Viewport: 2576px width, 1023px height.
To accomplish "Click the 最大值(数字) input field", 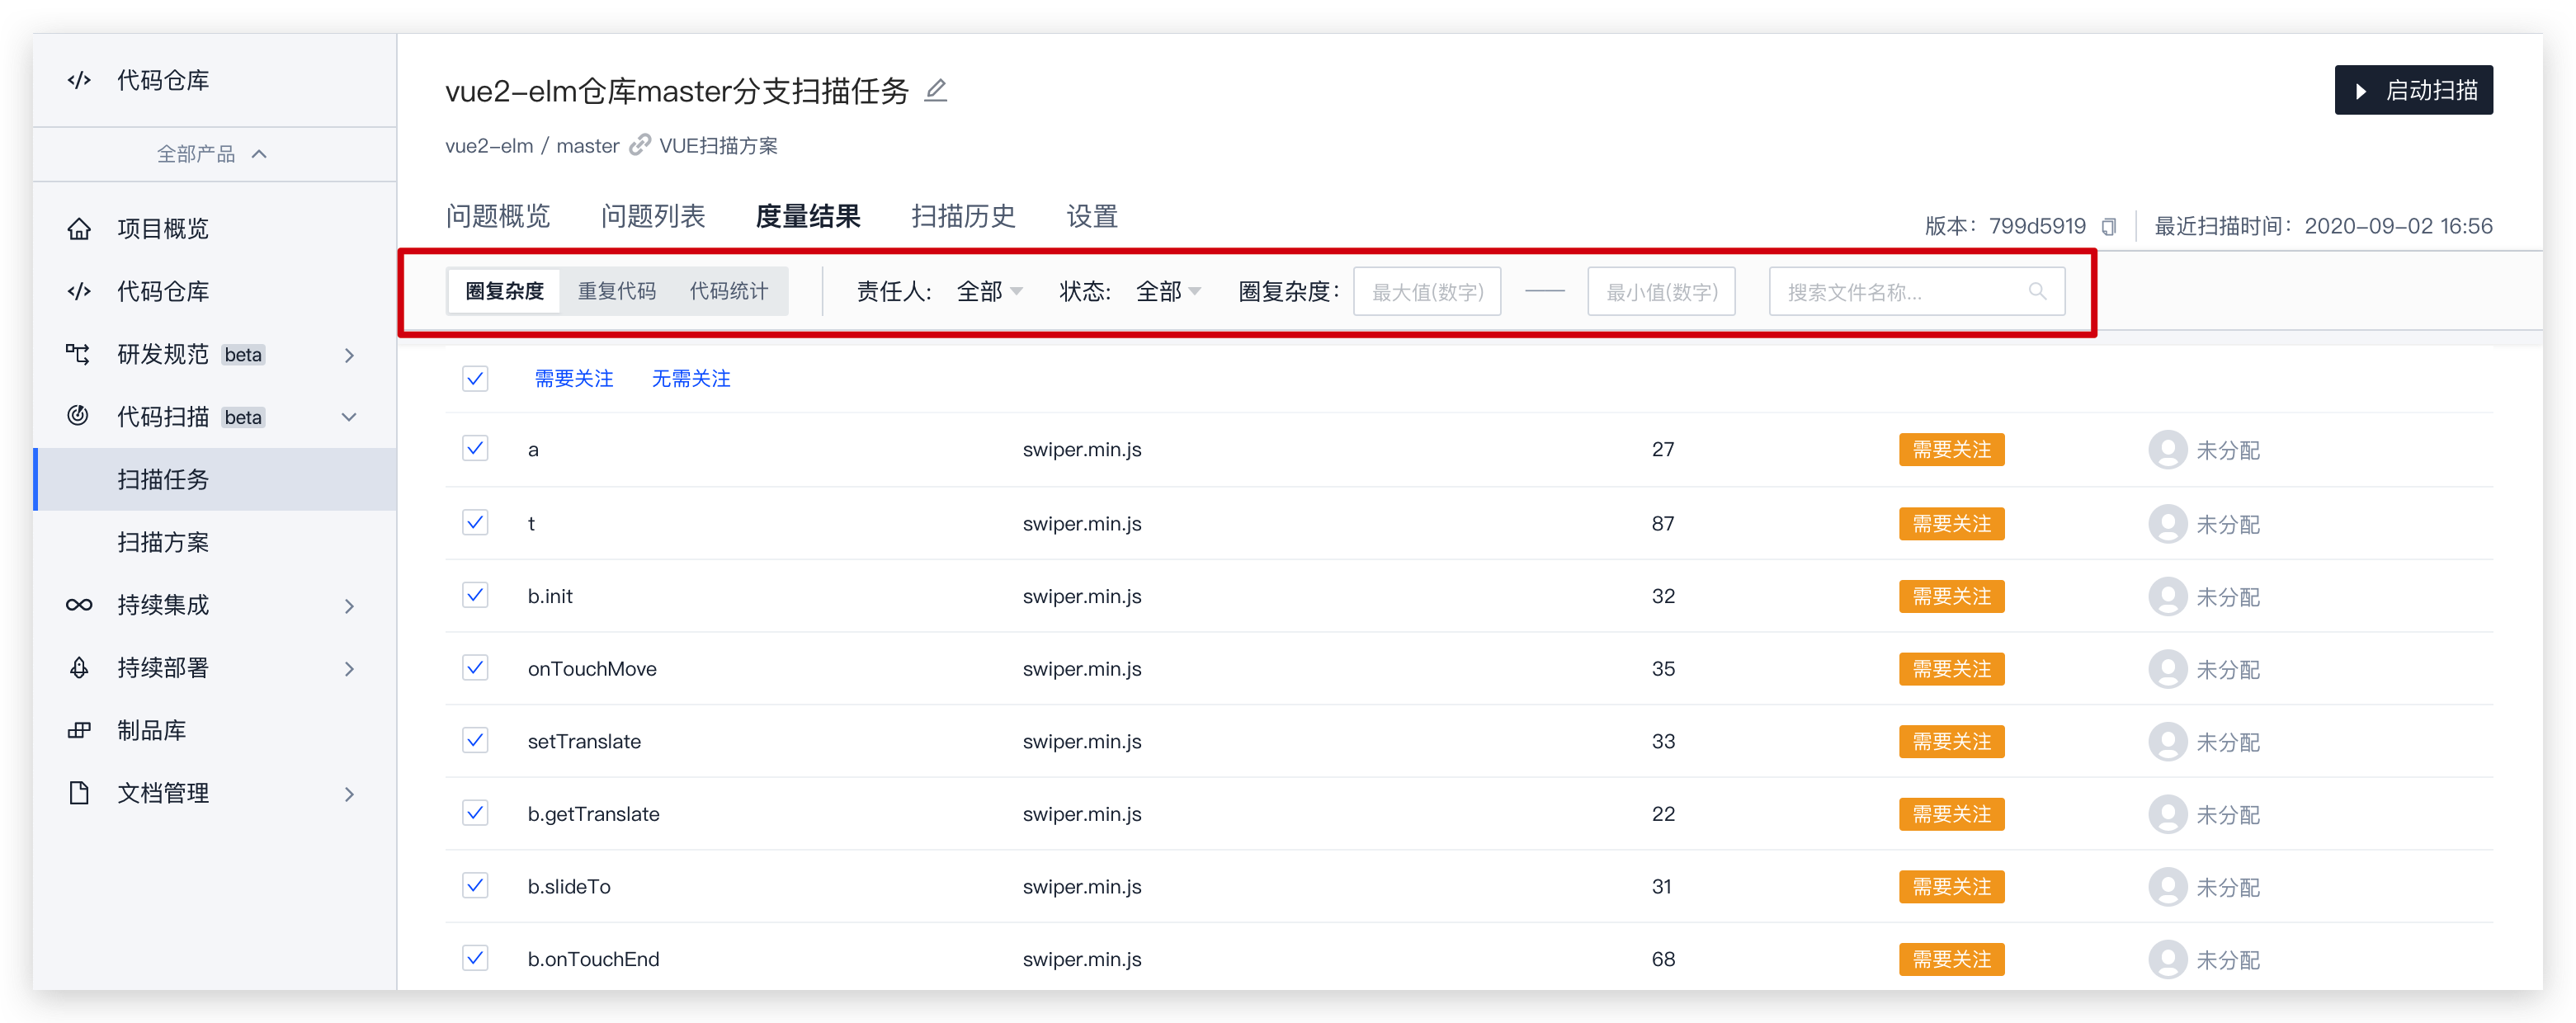I will (1426, 292).
